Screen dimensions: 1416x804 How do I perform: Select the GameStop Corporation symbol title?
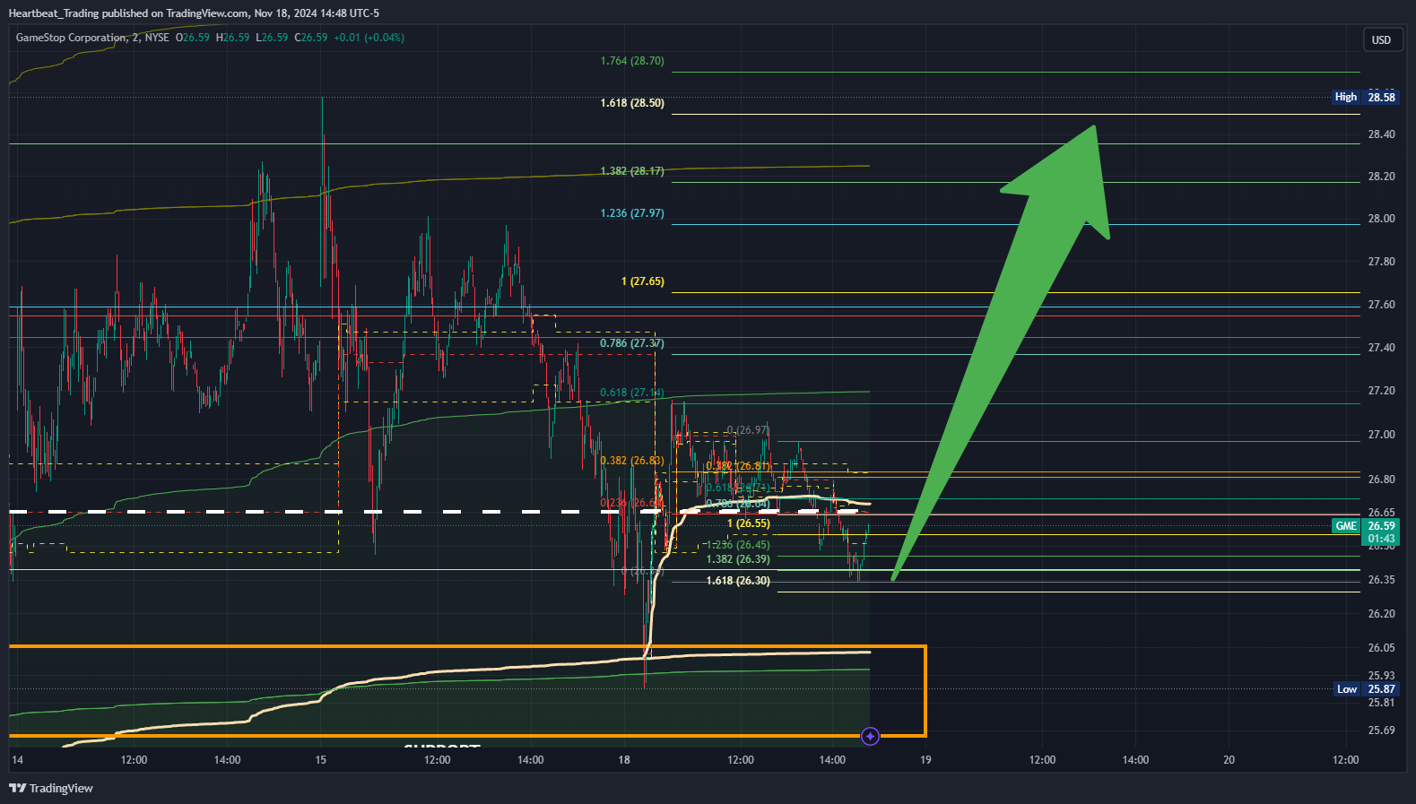click(71, 38)
